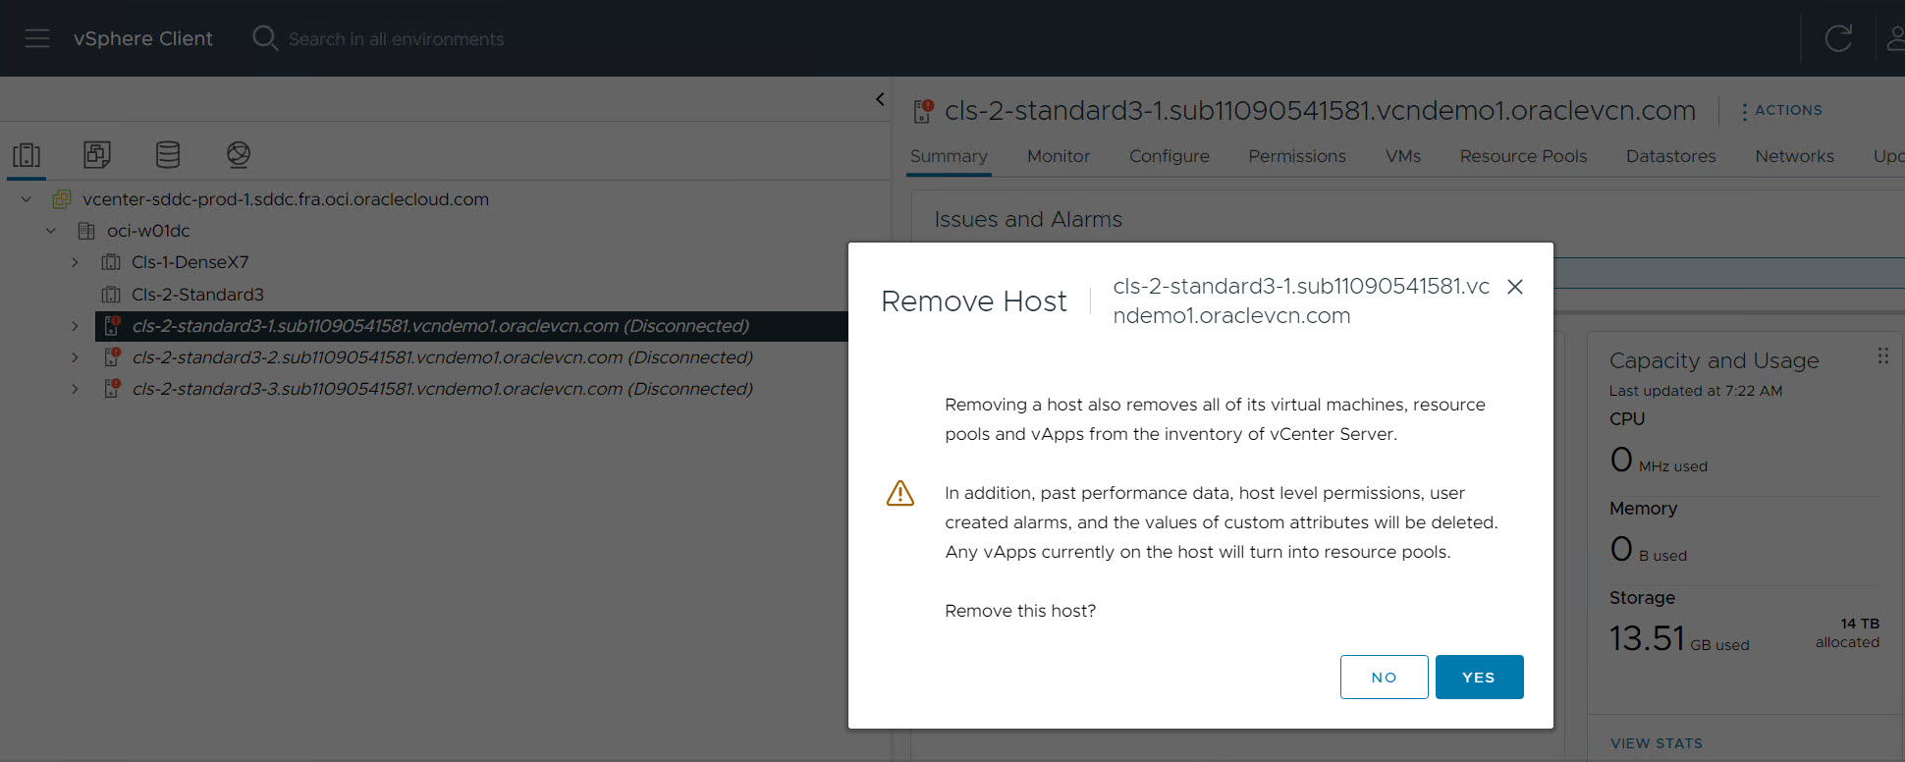Click 'Last updated at 7:22 AM' text

[1696, 391]
